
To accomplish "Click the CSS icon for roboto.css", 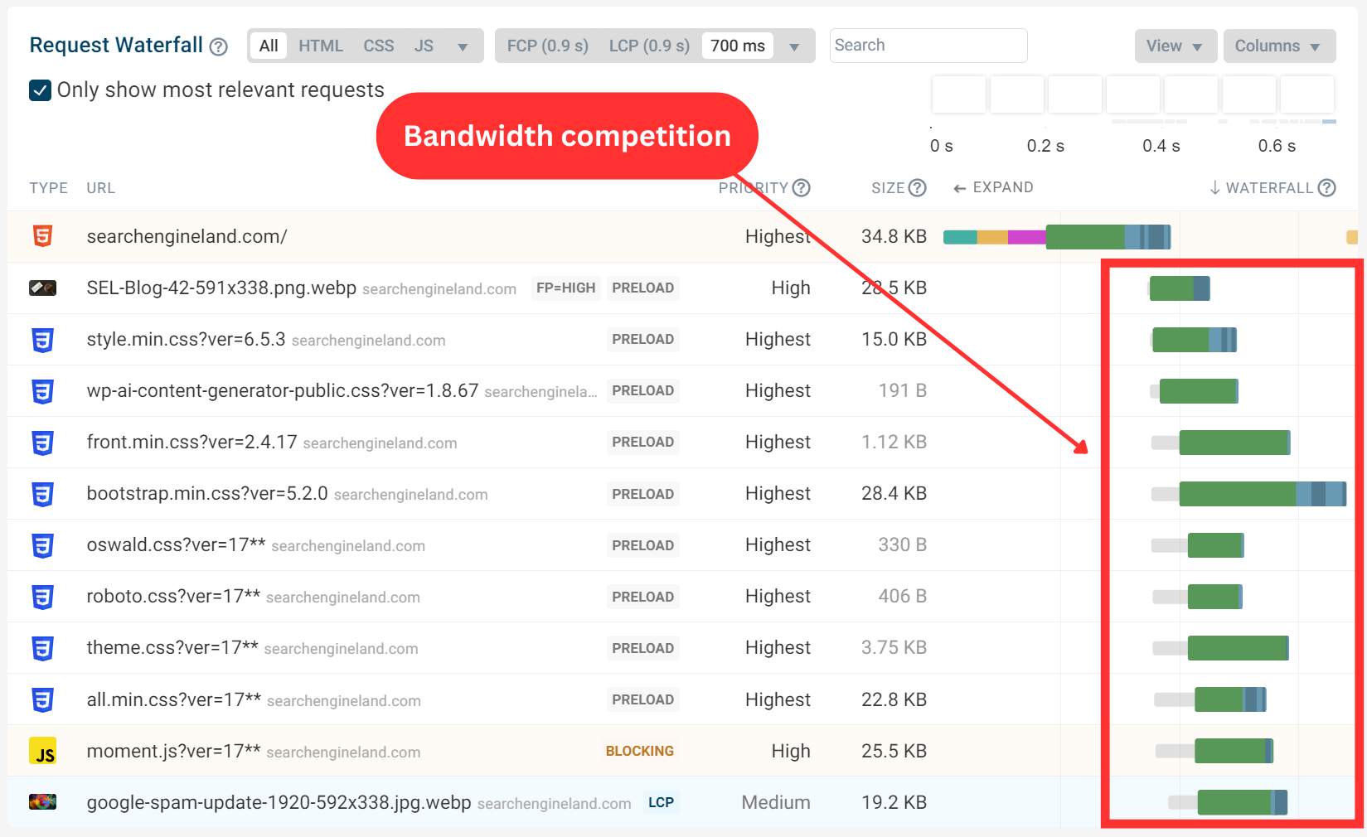I will point(42,597).
